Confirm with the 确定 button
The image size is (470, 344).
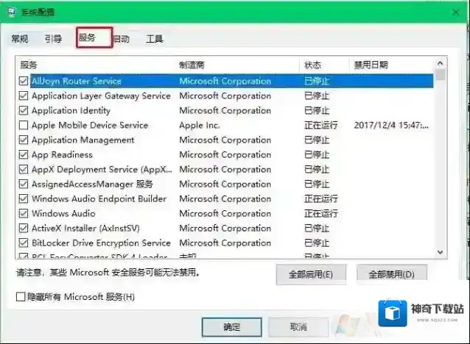click(x=231, y=326)
